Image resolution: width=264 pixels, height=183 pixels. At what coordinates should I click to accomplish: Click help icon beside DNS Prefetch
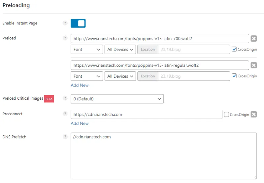tap(65, 137)
